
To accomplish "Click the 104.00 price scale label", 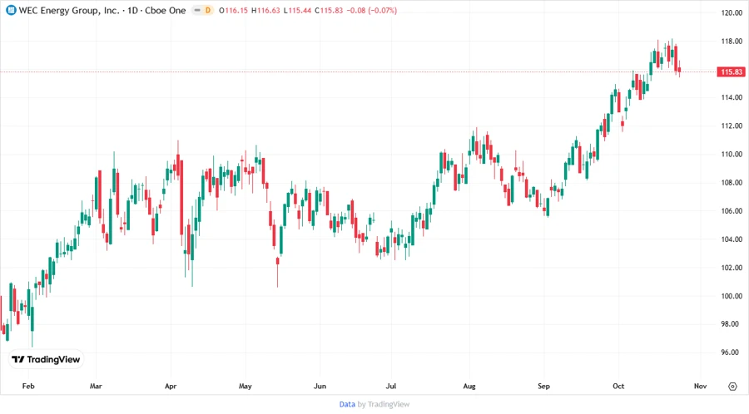I will tap(732, 239).
